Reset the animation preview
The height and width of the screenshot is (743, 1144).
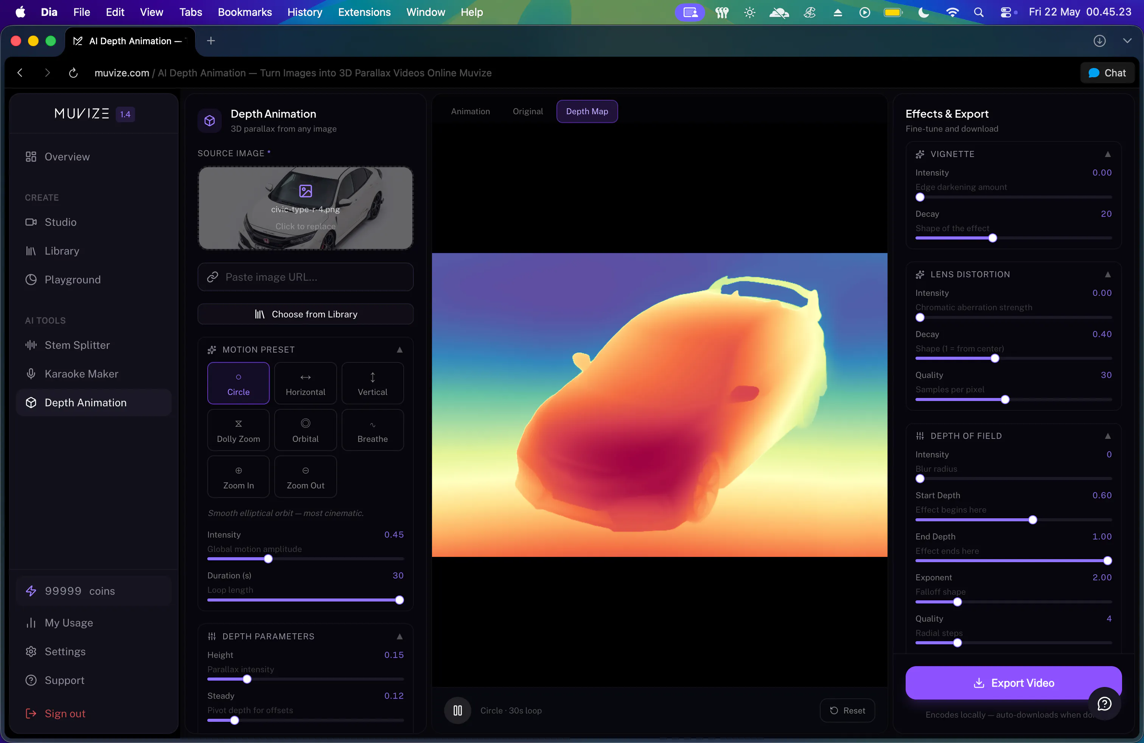(x=847, y=710)
